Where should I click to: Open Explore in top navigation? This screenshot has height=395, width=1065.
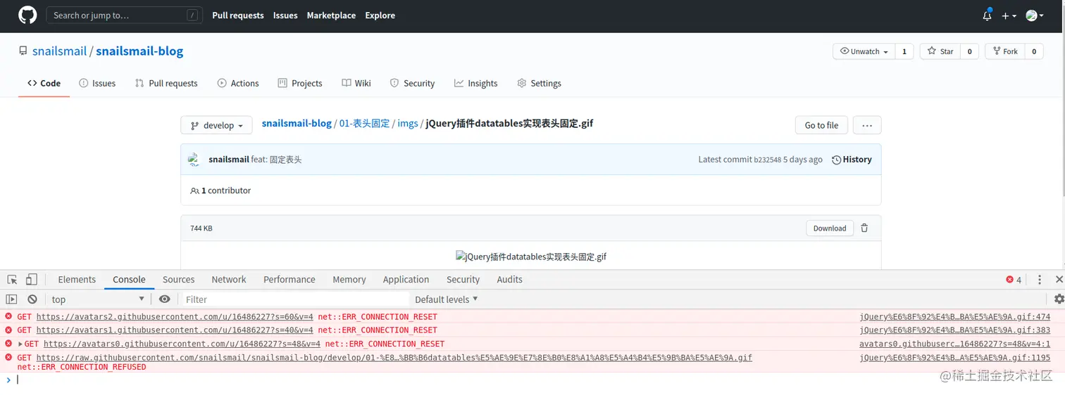pyautogui.click(x=380, y=15)
